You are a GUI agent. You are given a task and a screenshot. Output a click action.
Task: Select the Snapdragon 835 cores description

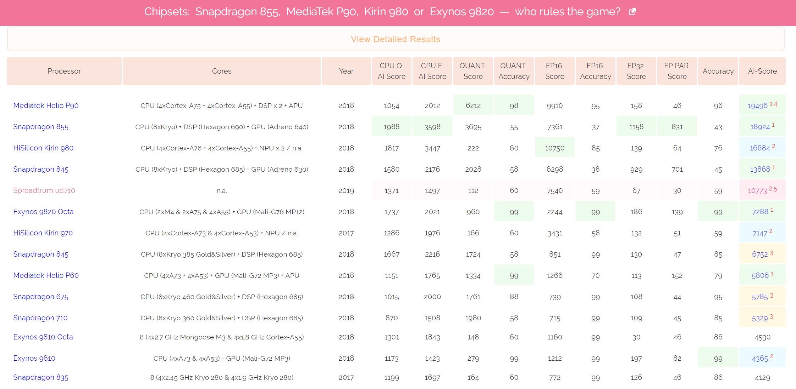coord(222,378)
